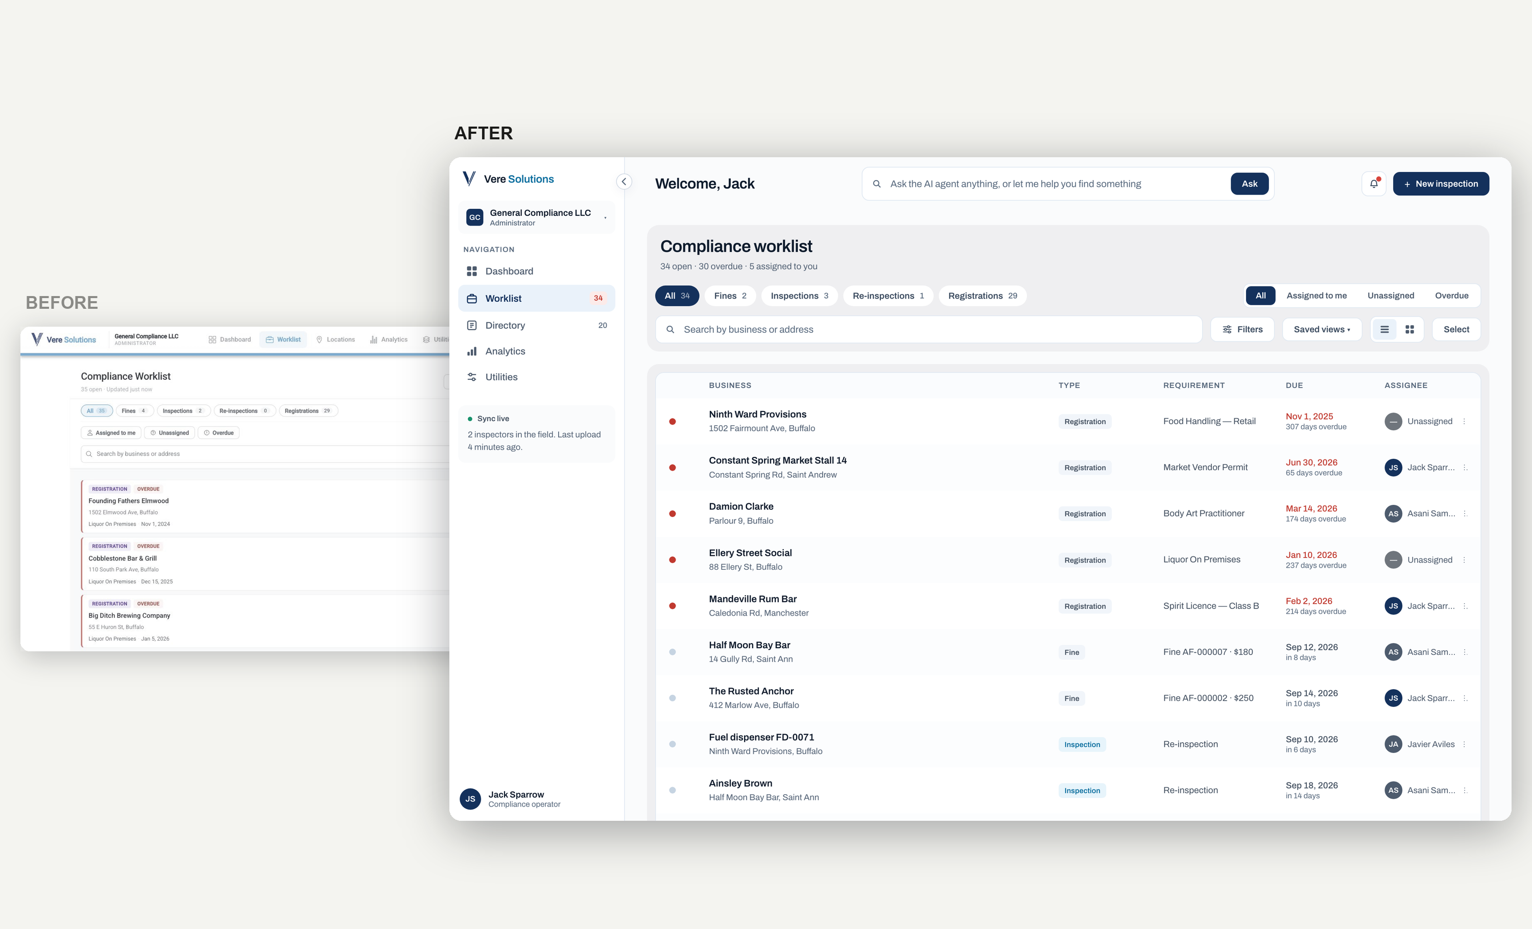
Task: Focus search field in Before window
Action: pyautogui.click(x=265, y=454)
